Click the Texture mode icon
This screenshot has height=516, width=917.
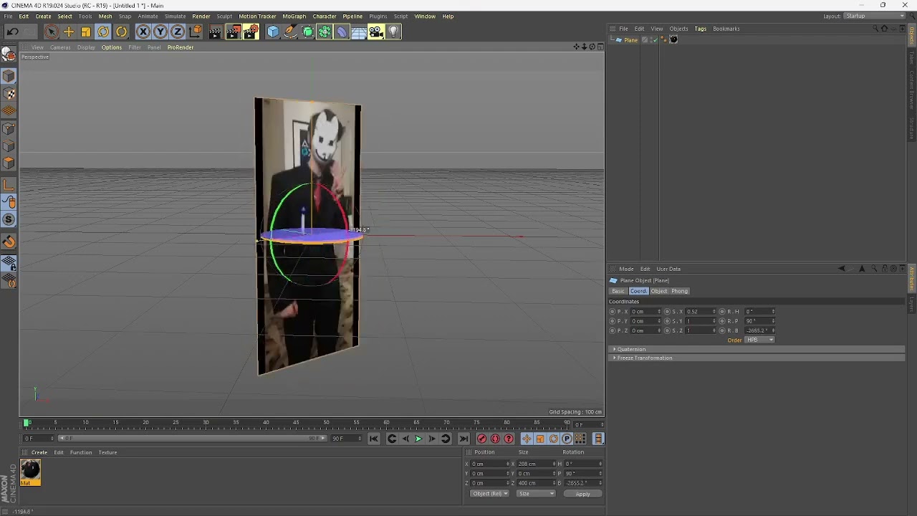coord(9,94)
